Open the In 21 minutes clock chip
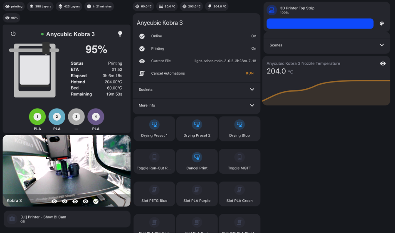 pyautogui.click(x=99, y=6)
